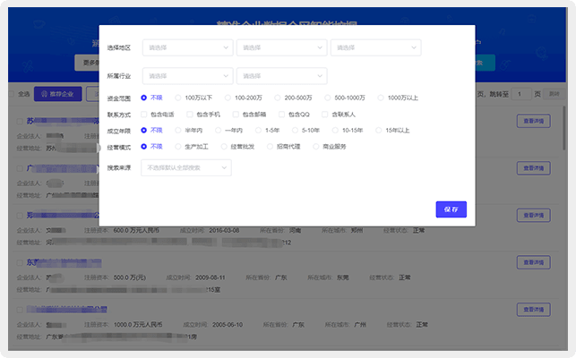This screenshot has height=358, width=576.
Task: Open the first 所属行业 dropdown
Action: point(186,76)
